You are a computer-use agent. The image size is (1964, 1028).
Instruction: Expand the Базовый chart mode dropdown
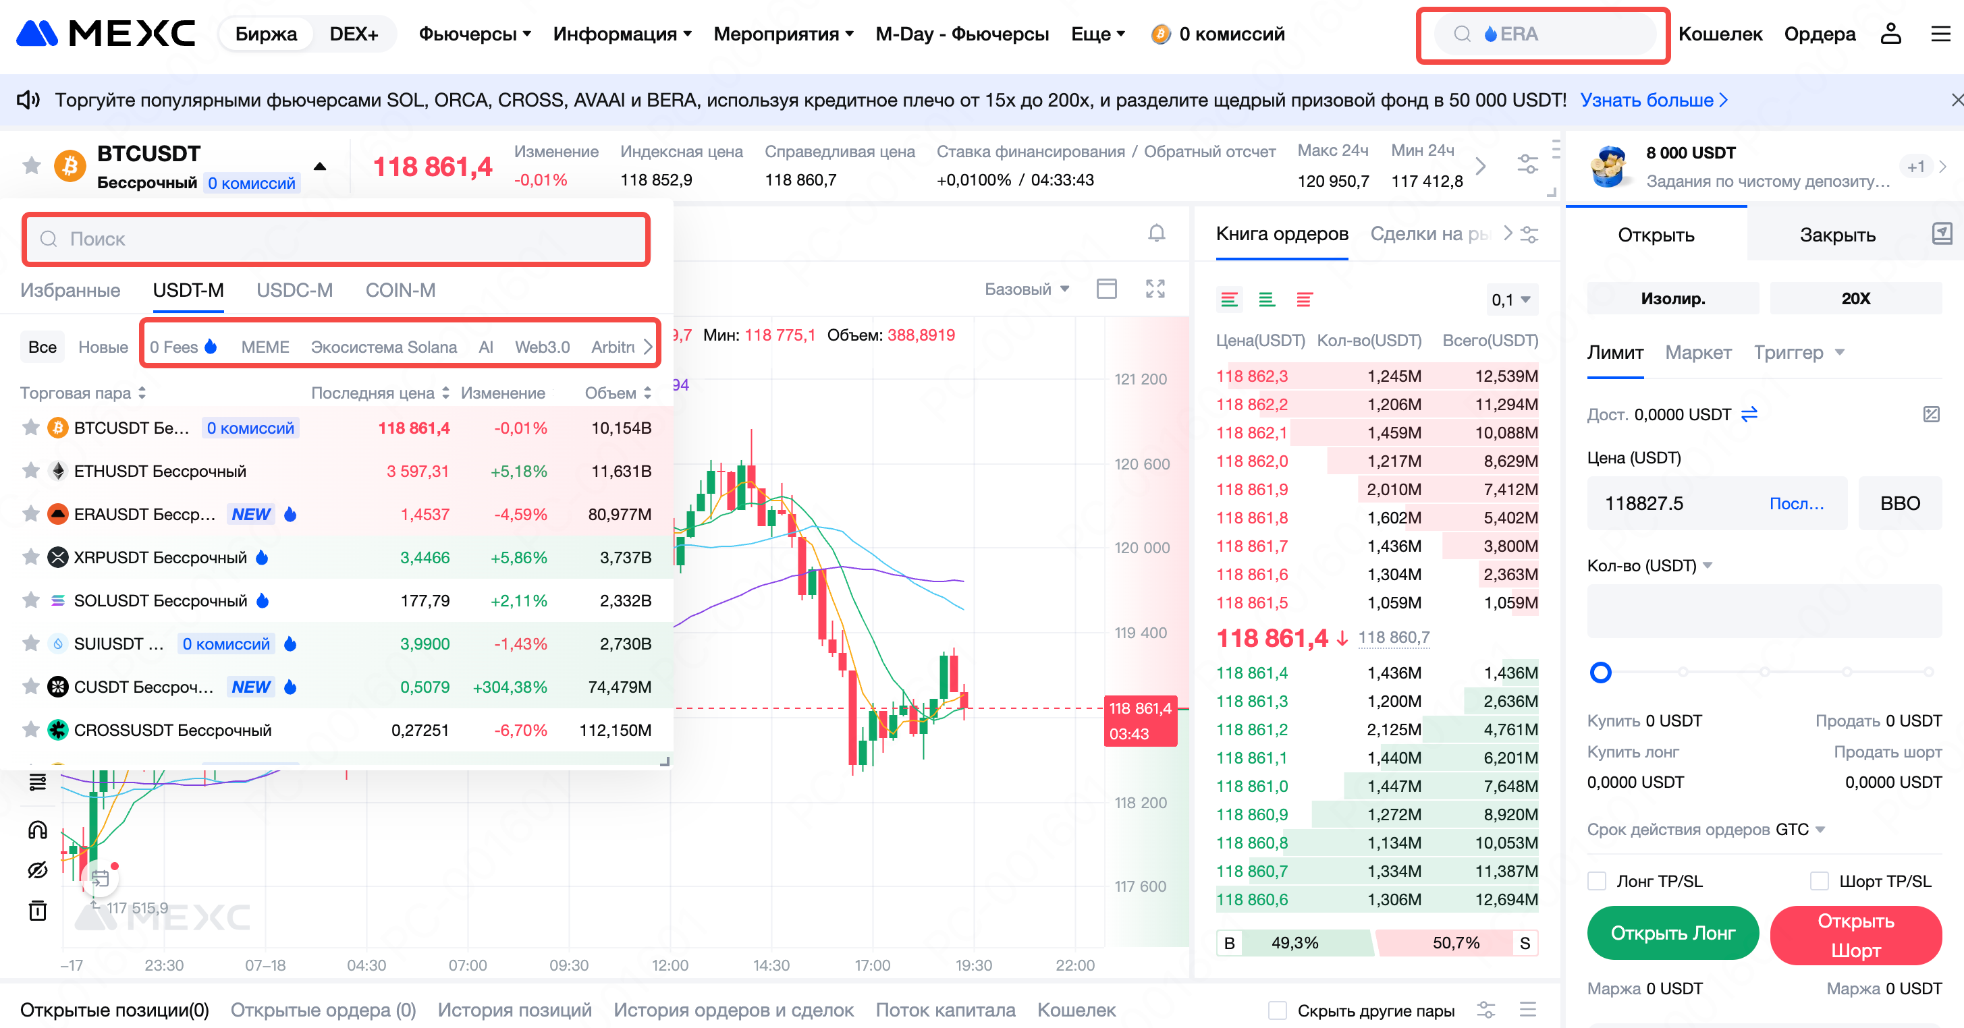[1027, 289]
